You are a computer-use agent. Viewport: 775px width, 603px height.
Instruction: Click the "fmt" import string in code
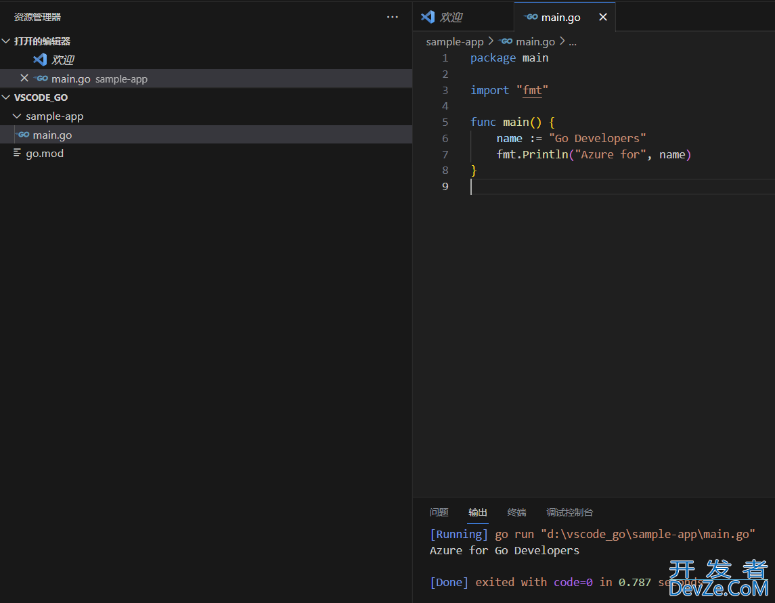532,90
